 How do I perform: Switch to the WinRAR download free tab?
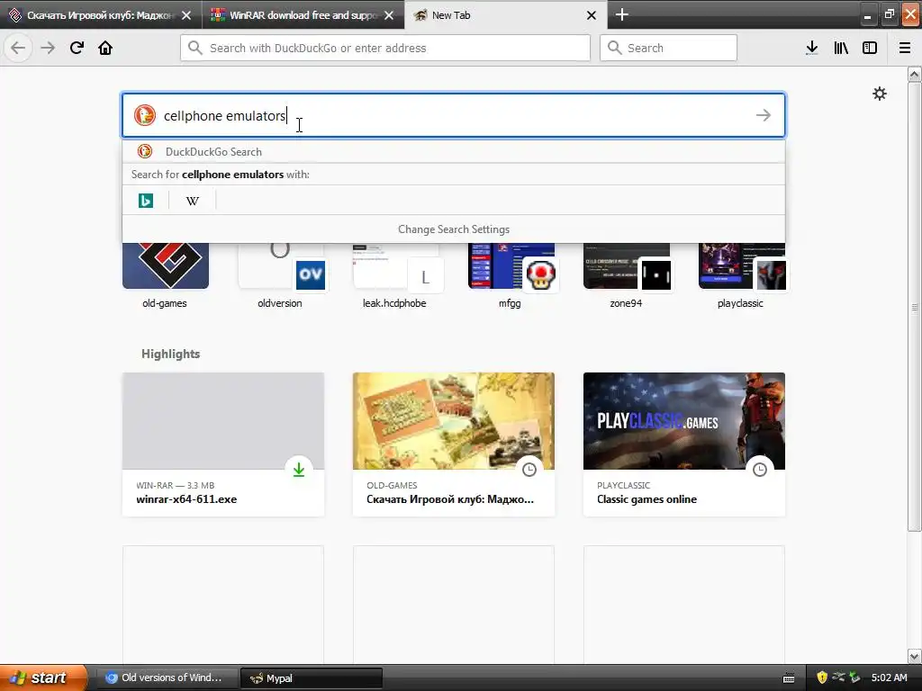303,15
